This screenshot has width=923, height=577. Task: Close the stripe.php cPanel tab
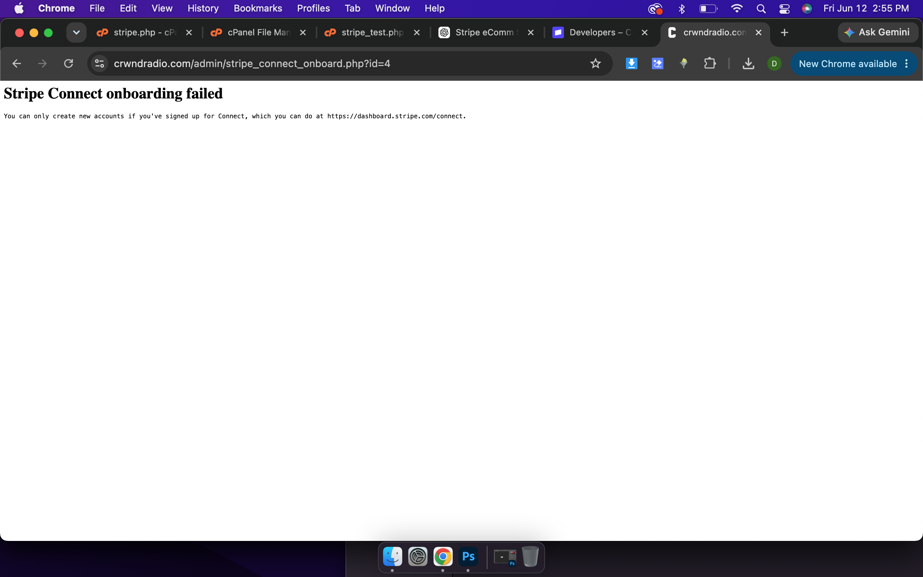[x=189, y=33]
